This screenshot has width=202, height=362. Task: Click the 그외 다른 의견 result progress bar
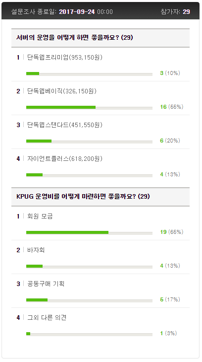(89, 334)
